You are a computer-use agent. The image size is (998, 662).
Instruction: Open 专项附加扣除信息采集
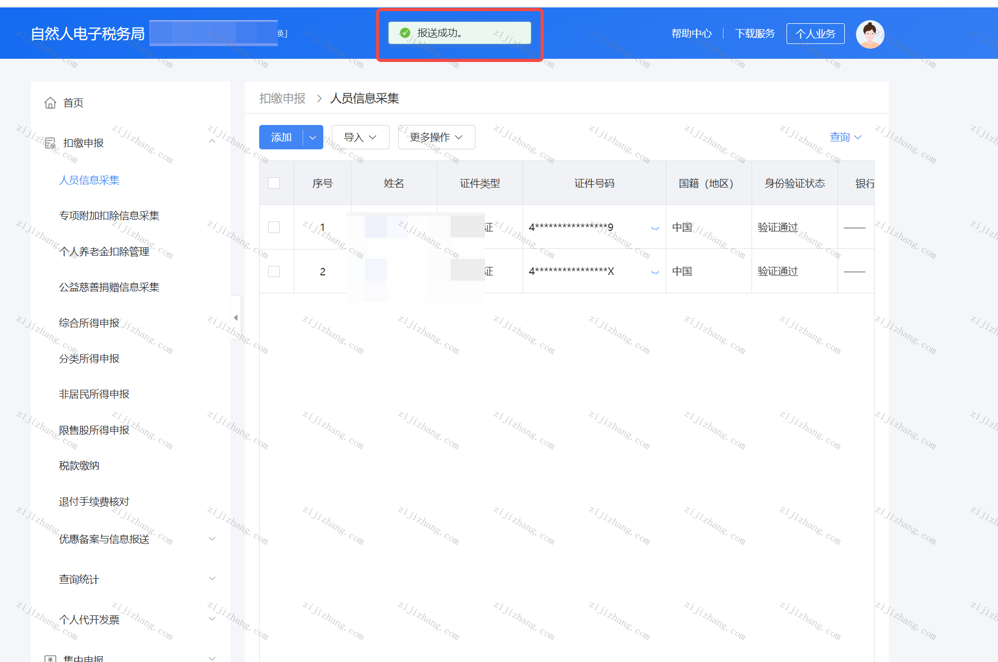pos(109,216)
